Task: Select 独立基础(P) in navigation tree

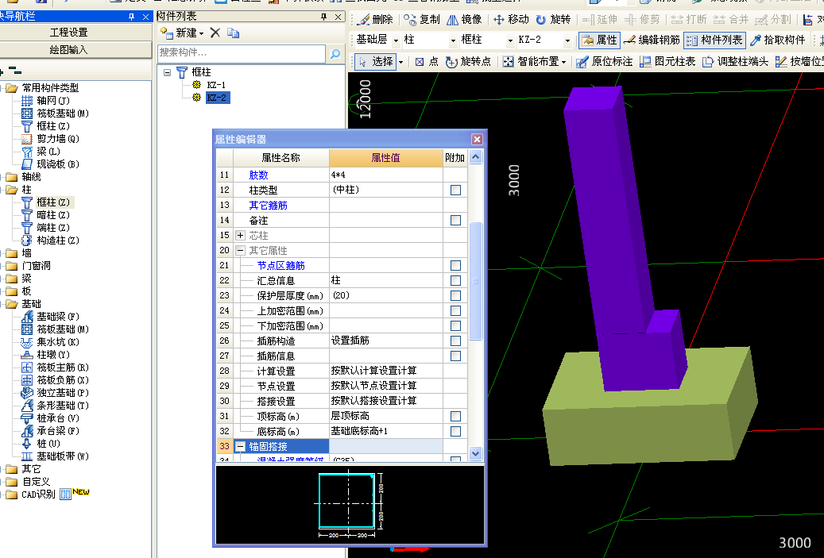Action: (55, 393)
